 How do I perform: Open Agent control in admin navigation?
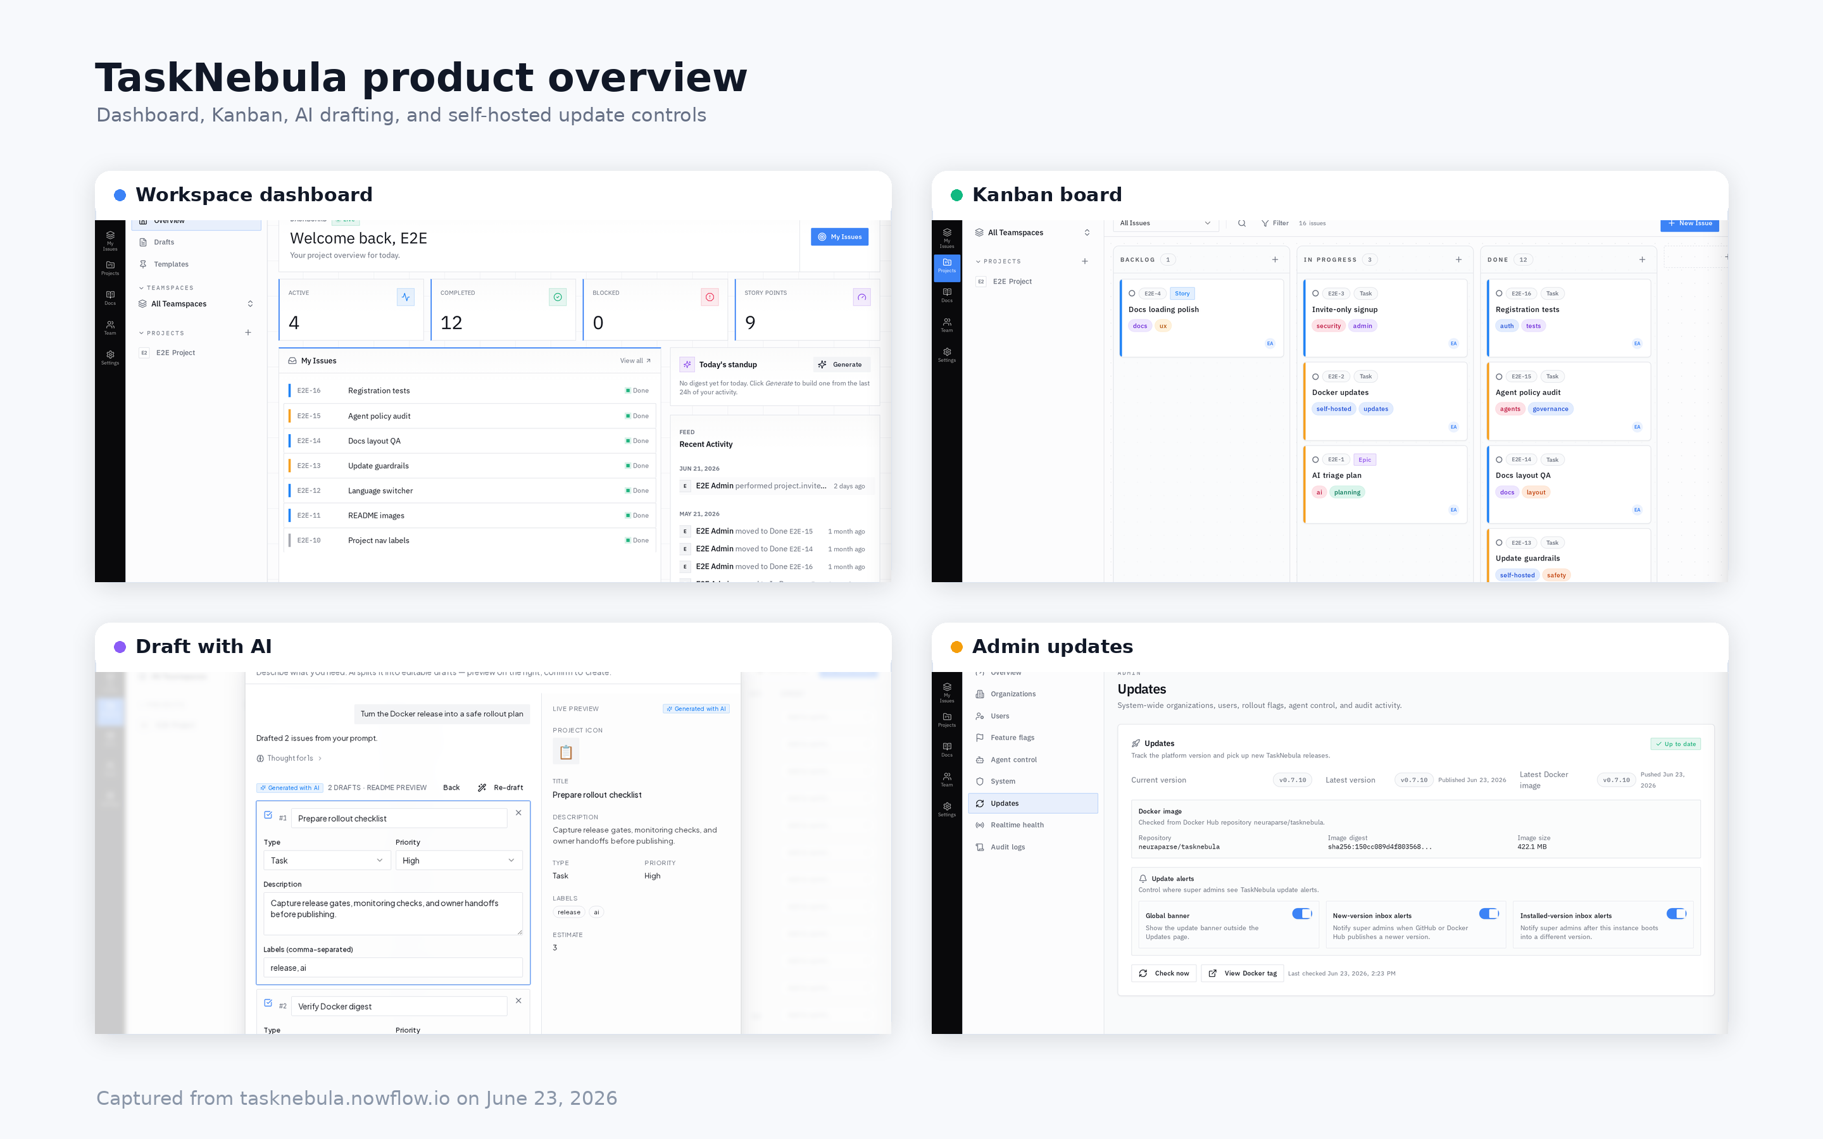1034,760
